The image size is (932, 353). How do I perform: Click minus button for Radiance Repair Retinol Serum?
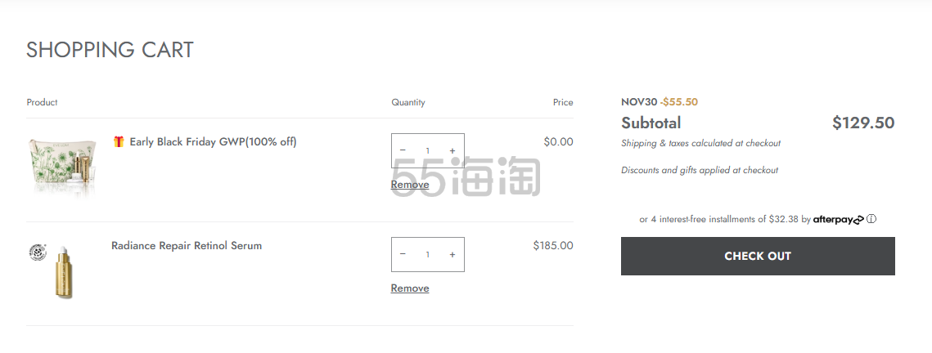(x=403, y=255)
